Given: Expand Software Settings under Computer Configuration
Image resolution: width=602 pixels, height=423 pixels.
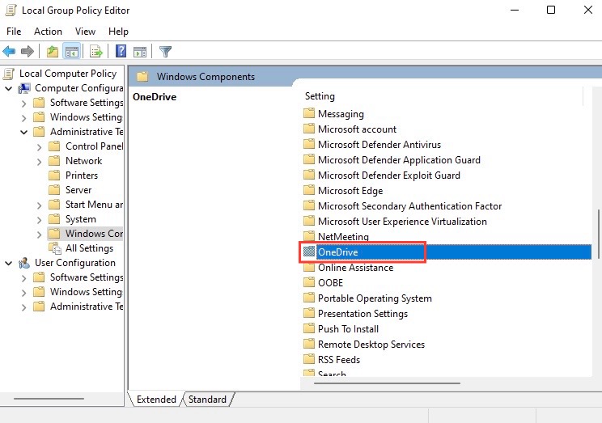Looking at the screenshot, I should tap(23, 104).
